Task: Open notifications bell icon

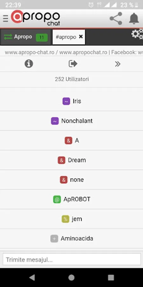Action: tap(134, 18)
